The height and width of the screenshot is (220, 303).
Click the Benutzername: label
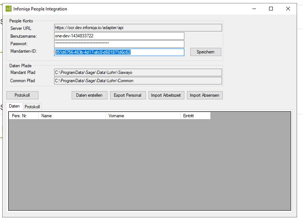[x=24, y=36]
